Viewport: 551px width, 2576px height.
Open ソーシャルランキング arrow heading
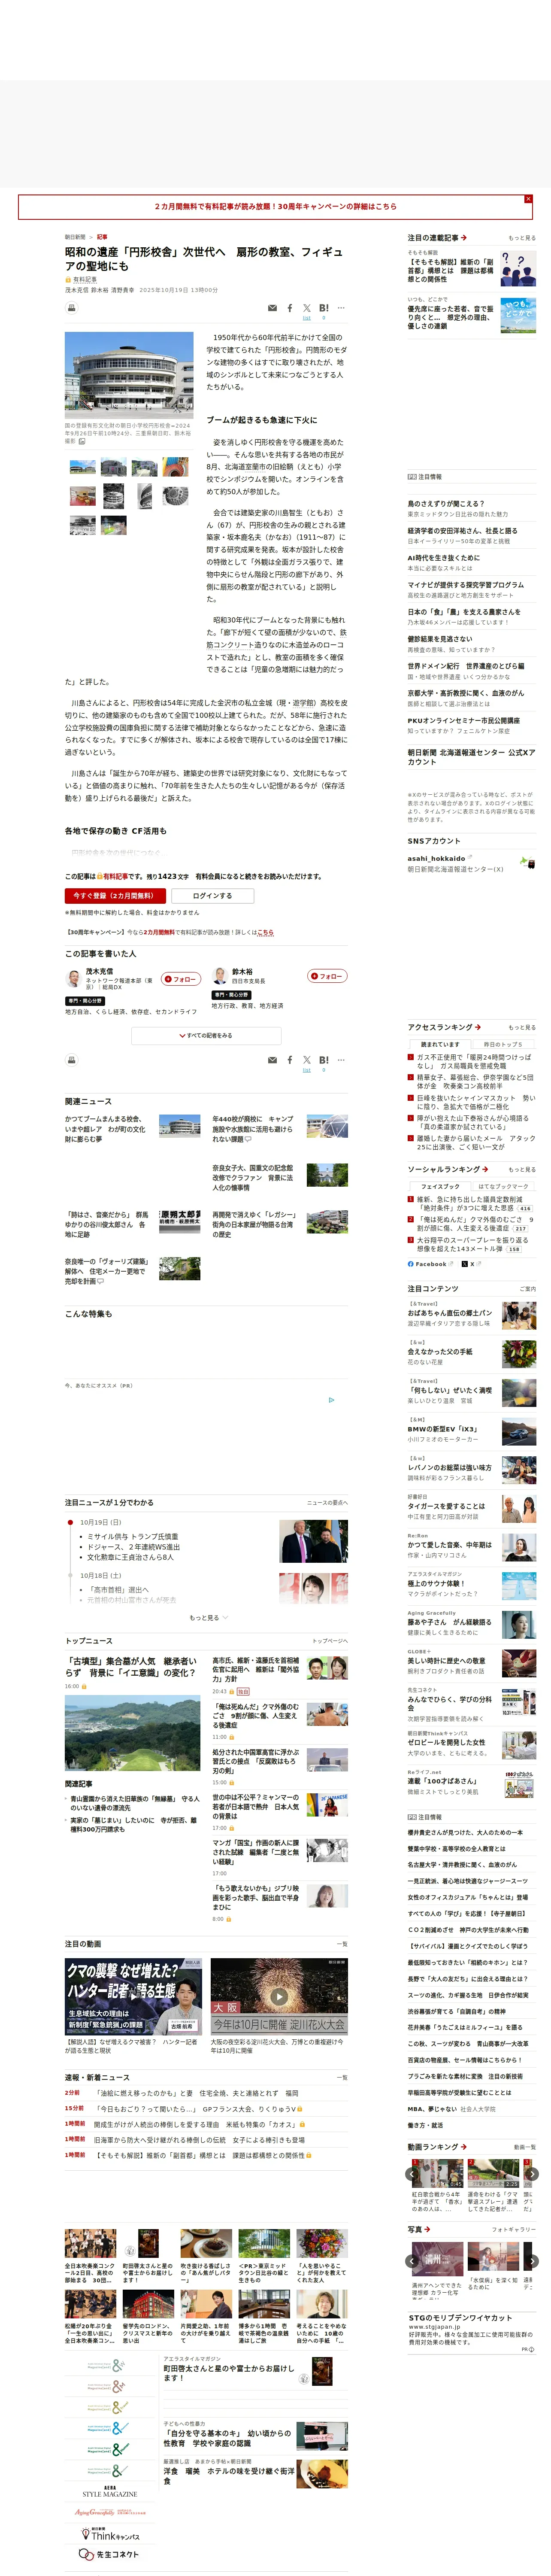pyautogui.click(x=447, y=1169)
